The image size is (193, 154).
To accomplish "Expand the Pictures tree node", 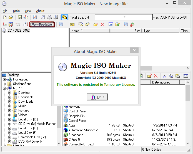I will [x=9, y=110].
